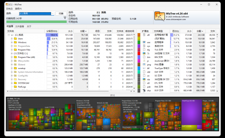The width and height of the screenshot is (225, 138).
Task: Click the Users folder icon
Action: tap(15, 39)
